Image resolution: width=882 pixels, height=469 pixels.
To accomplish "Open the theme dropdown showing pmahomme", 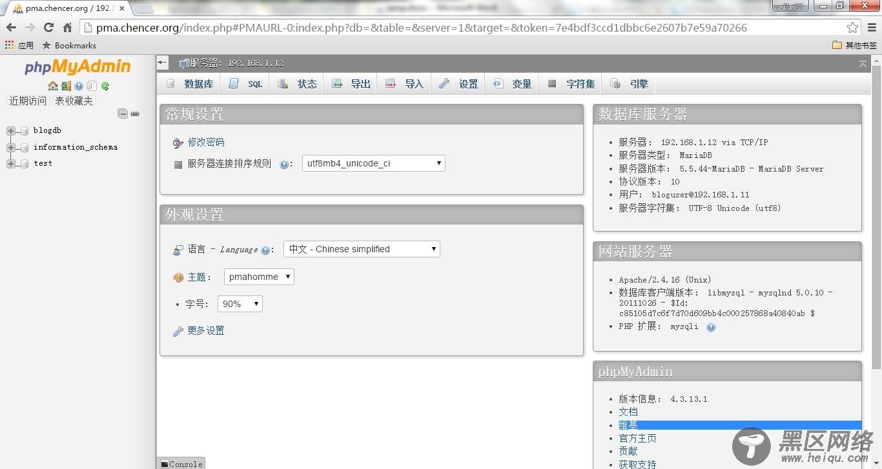I will point(259,277).
